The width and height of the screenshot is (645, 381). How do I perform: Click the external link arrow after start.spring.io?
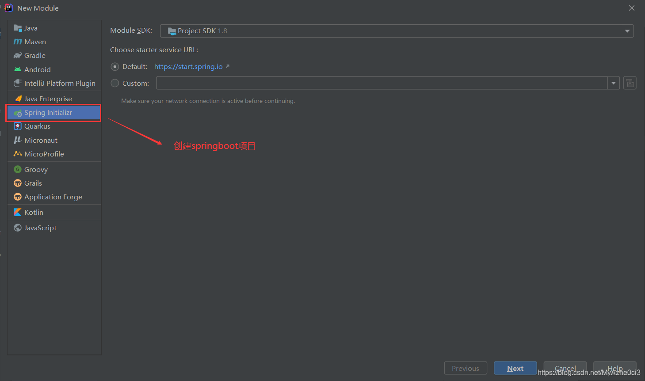(228, 66)
